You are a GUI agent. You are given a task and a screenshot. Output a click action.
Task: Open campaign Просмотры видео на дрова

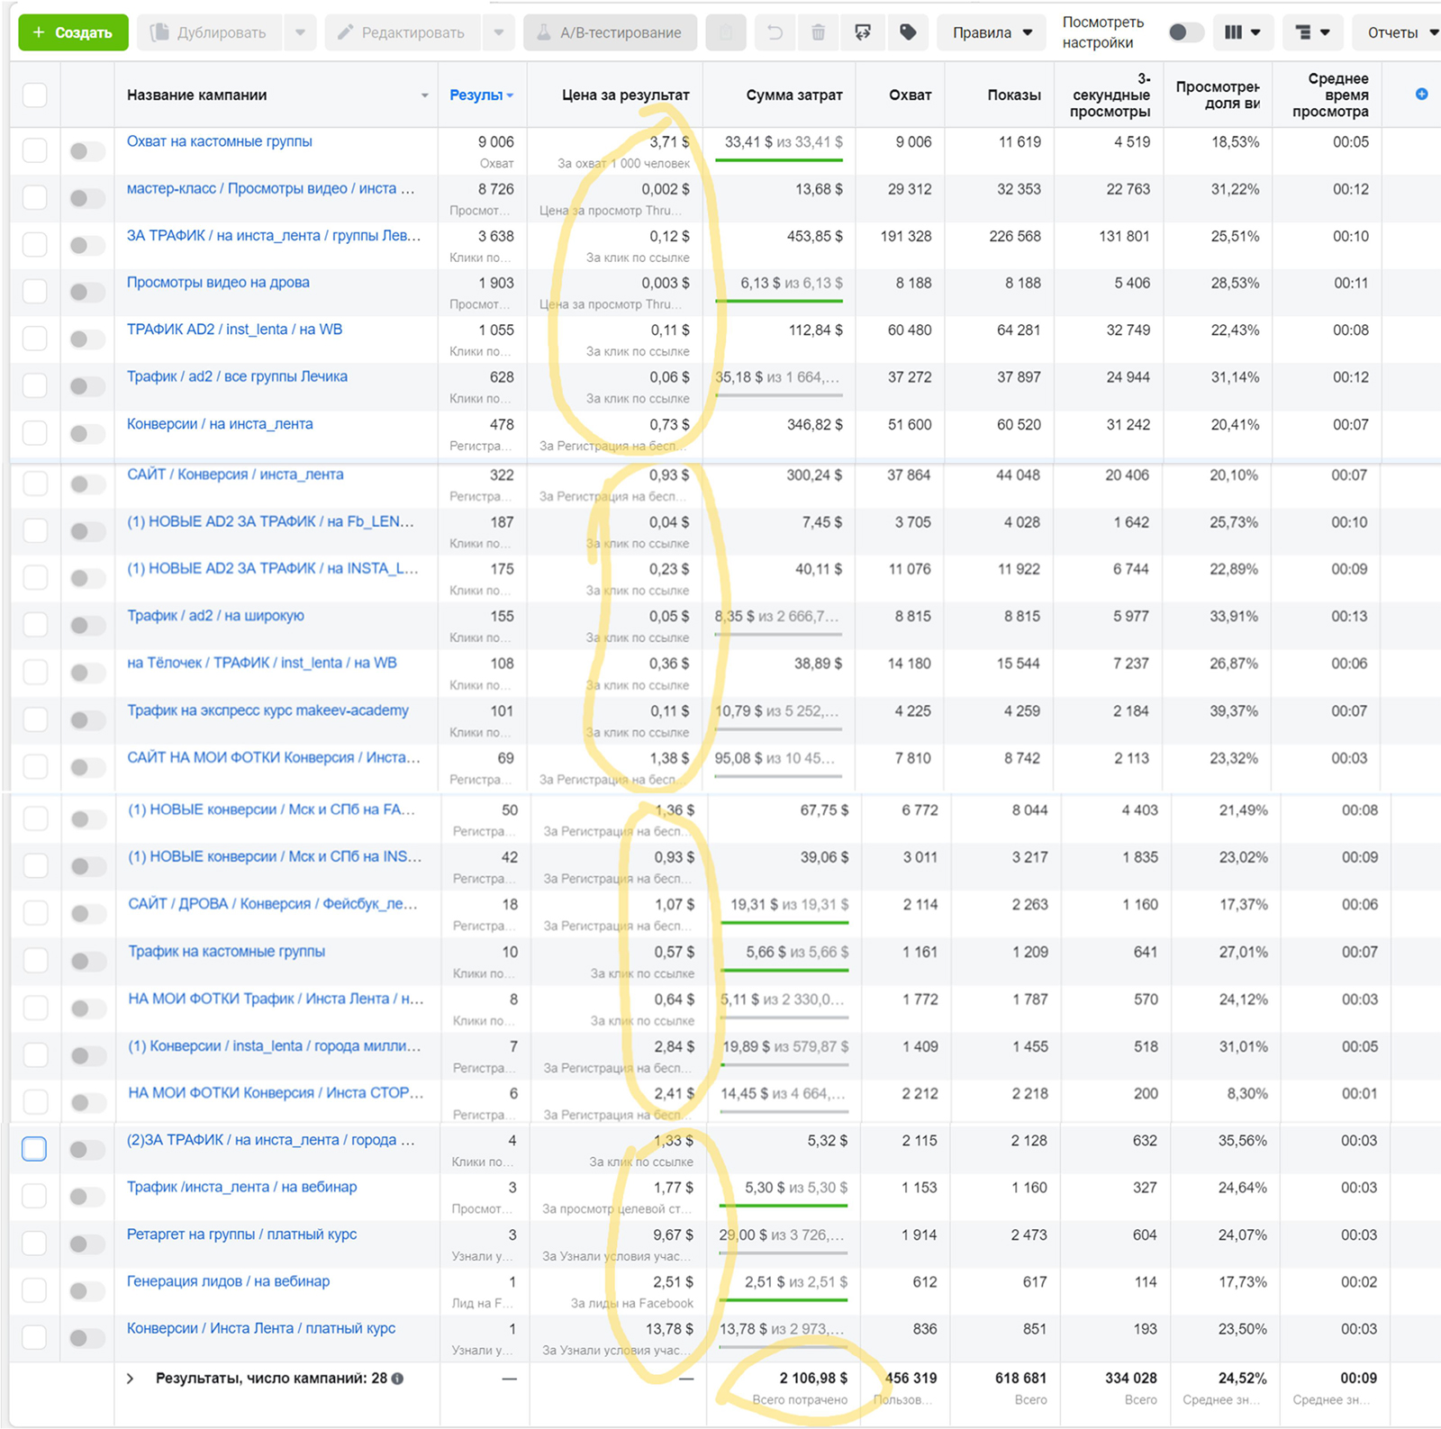(218, 282)
